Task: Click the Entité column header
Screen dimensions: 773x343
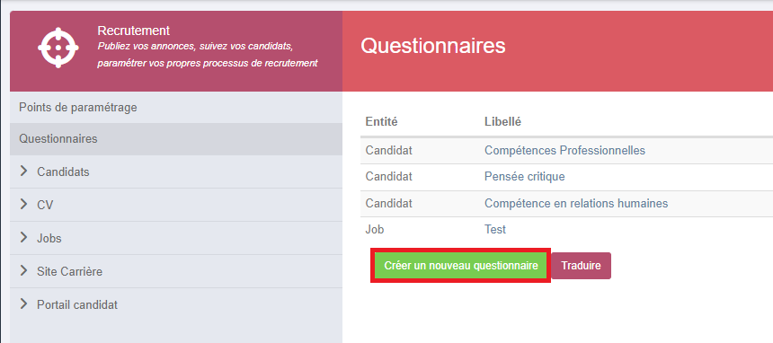Action: [381, 122]
